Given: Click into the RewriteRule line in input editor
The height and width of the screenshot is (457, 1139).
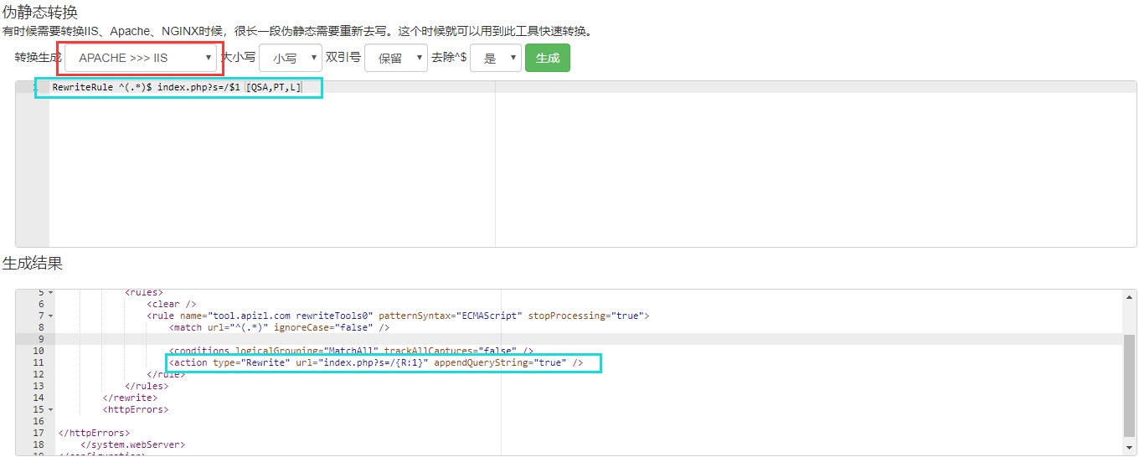Looking at the screenshot, I should [x=176, y=87].
